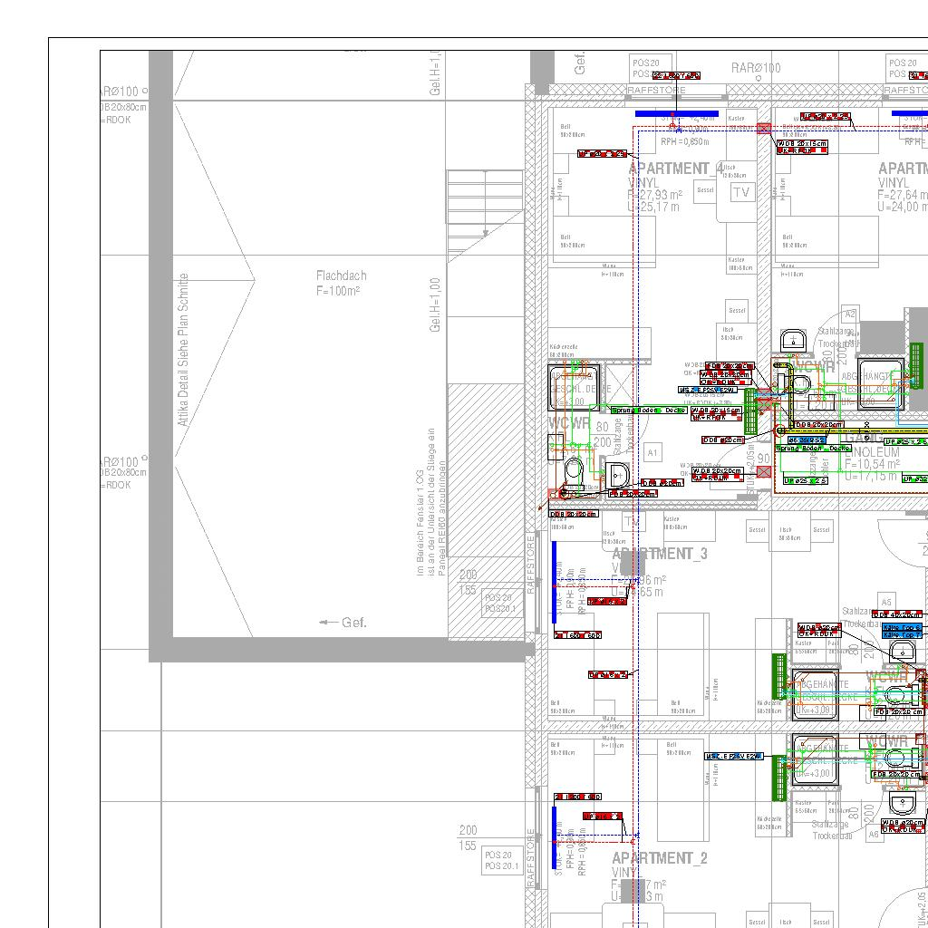Select the red crossed duct box near Kasten
This screenshot has width=928, height=928.
tap(763, 130)
